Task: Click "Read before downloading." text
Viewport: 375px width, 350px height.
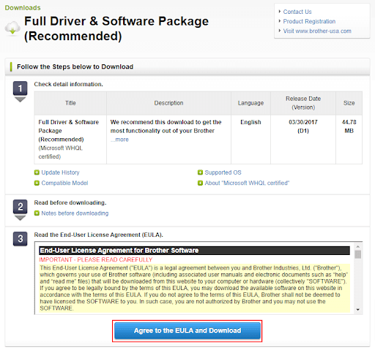Action: pyautogui.click(x=70, y=202)
